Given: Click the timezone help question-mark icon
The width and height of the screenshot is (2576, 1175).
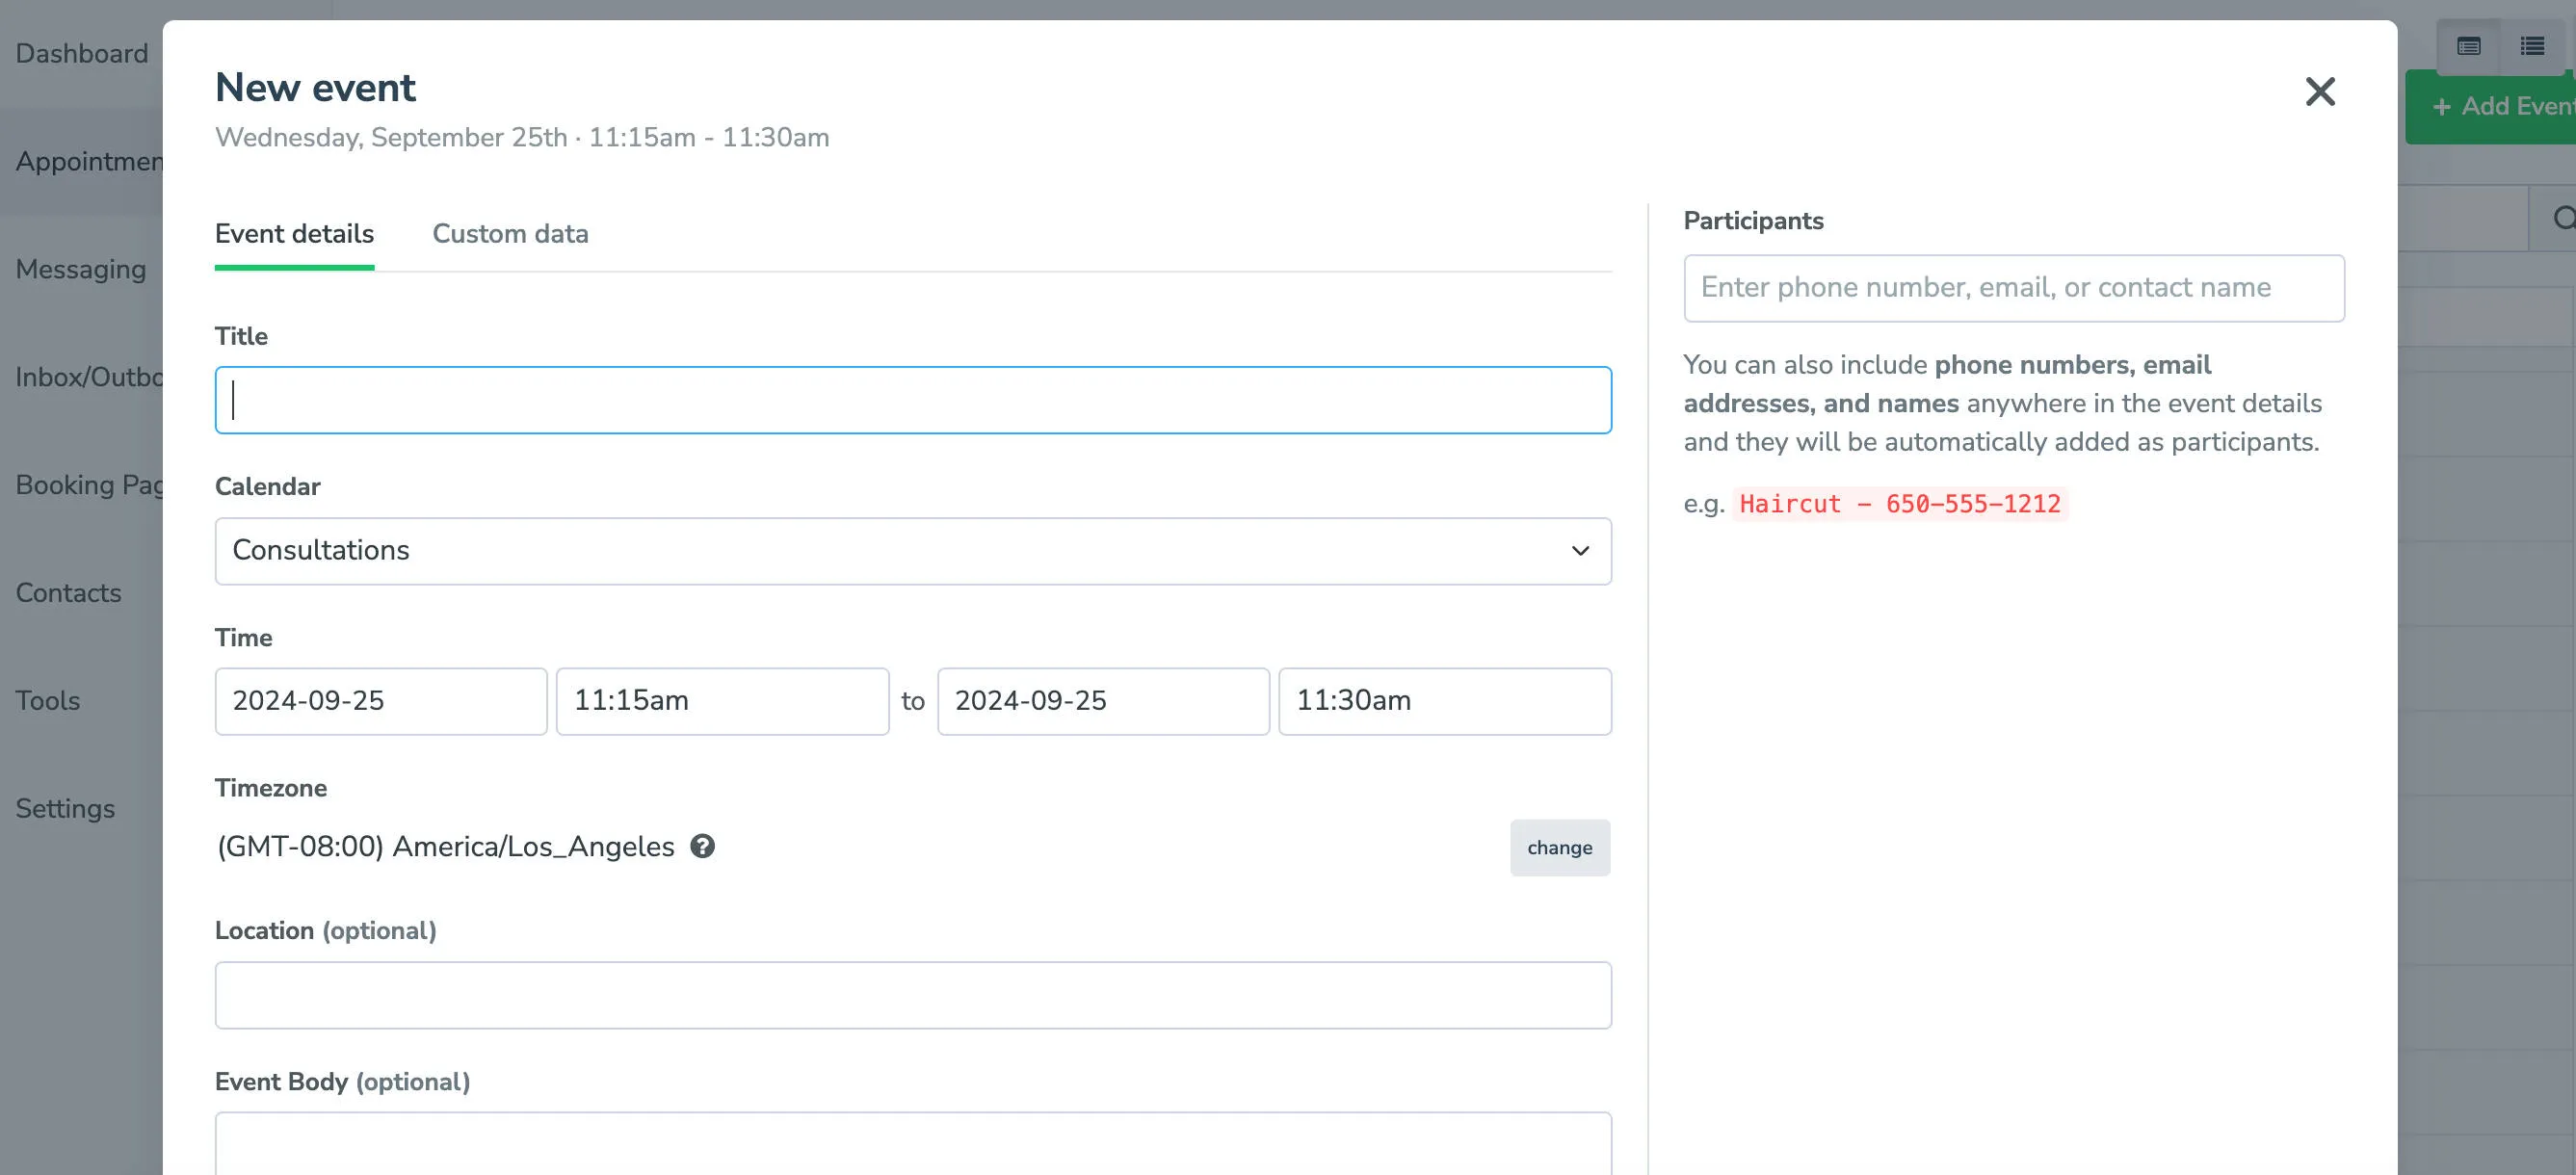Looking at the screenshot, I should coord(703,846).
